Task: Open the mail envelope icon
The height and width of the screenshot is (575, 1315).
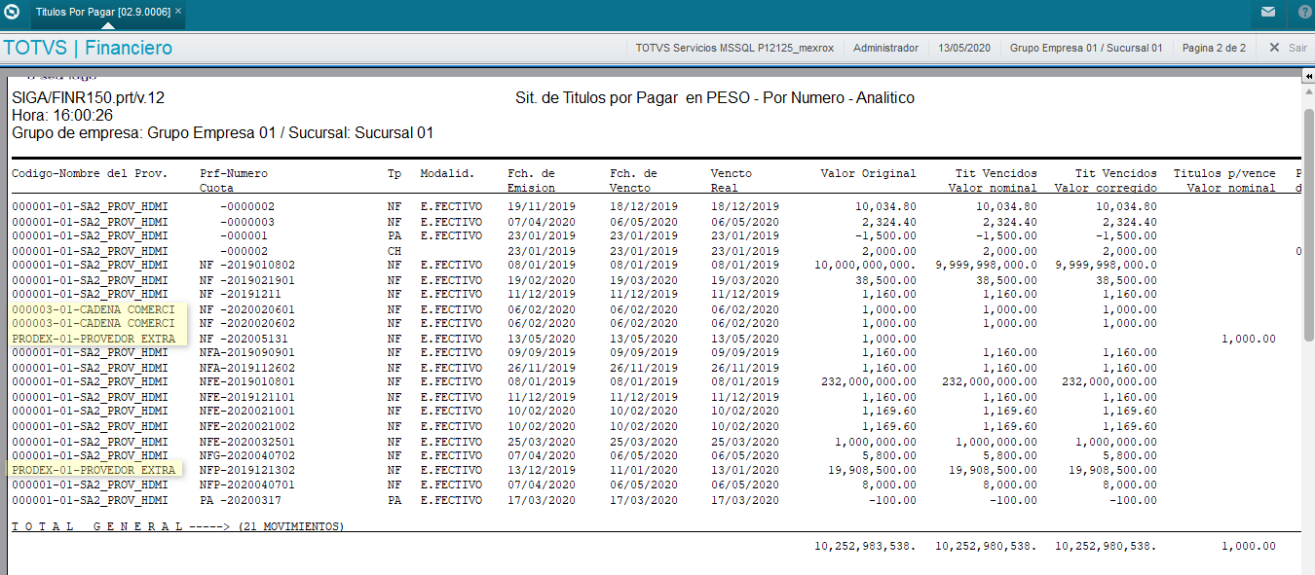Action: tap(1268, 13)
